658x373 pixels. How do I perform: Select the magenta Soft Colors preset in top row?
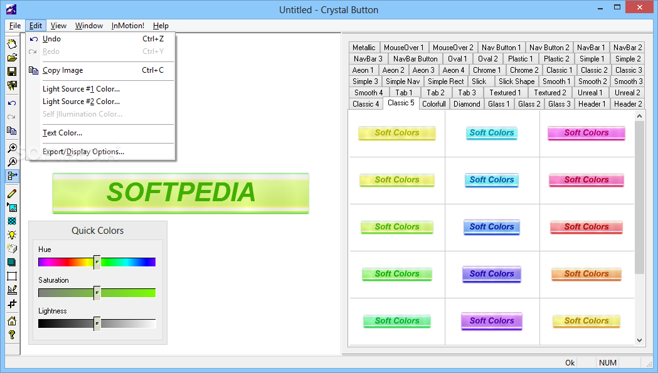(x=586, y=133)
